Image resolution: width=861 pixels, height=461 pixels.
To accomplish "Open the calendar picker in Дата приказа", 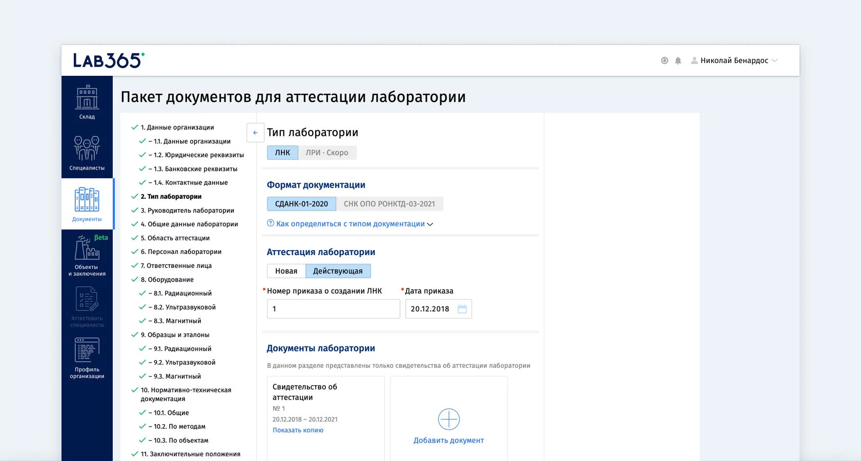I will coord(462,309).
